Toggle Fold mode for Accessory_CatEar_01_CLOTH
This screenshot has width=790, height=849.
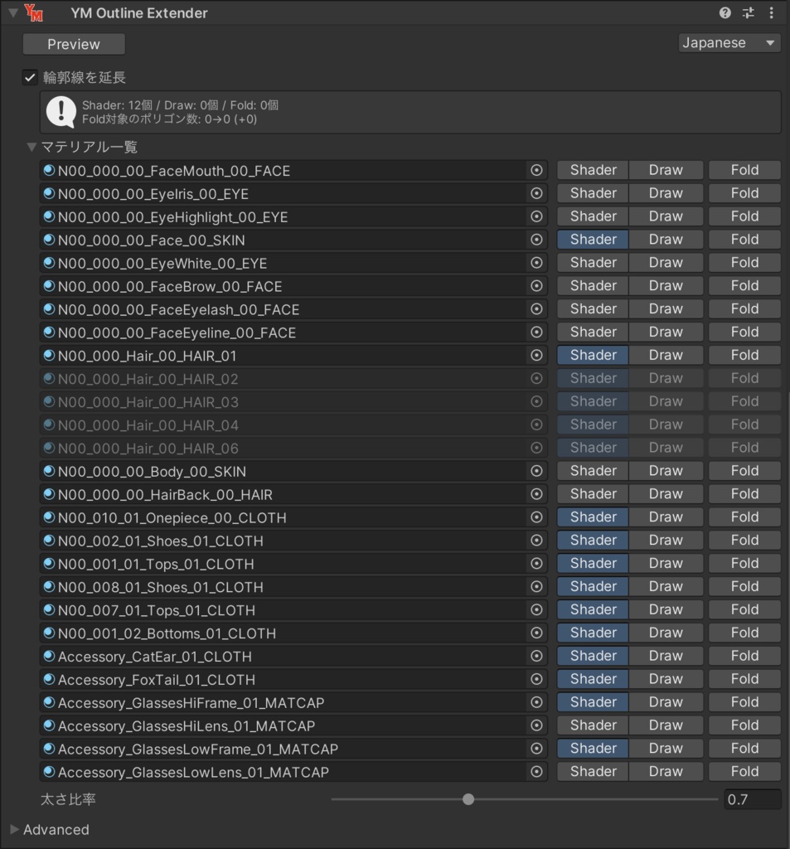744,656
